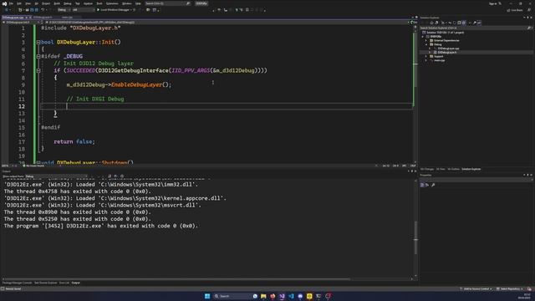
Task: Select DXDebugLayer.cpp in Solution Explorer
Action: click(448, 48)
